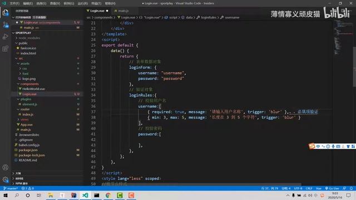This screenshot has width=356, height=200.
Task: Open the Explorer view in activity bar
Action: [x=5, y=12]
